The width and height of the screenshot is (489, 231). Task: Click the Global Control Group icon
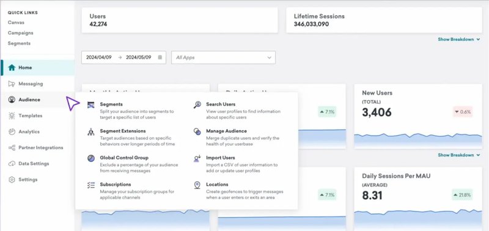click(90, 158)
